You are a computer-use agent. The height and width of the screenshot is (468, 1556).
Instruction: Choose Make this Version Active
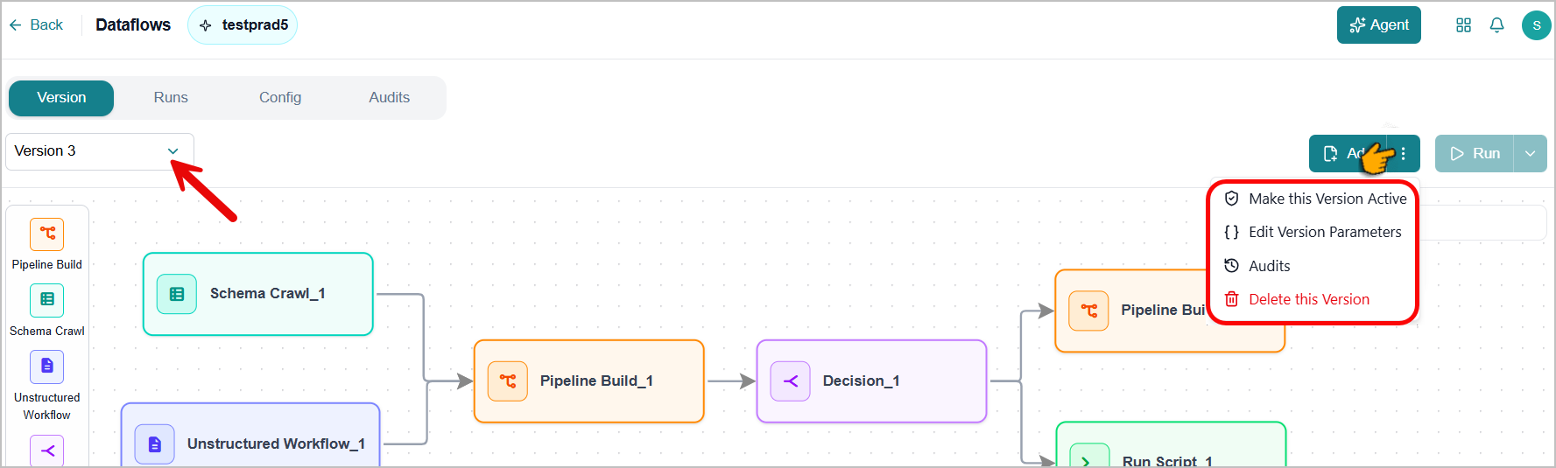click(1314, 199)
